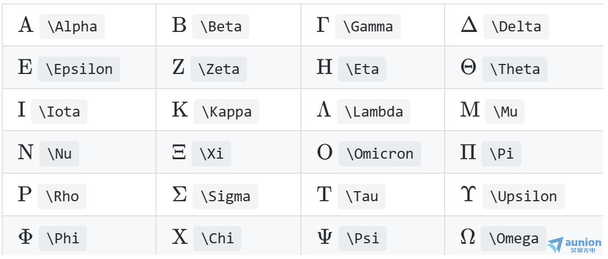
Task: Select the Omega Ω symbol
Action: pos(468,237)
